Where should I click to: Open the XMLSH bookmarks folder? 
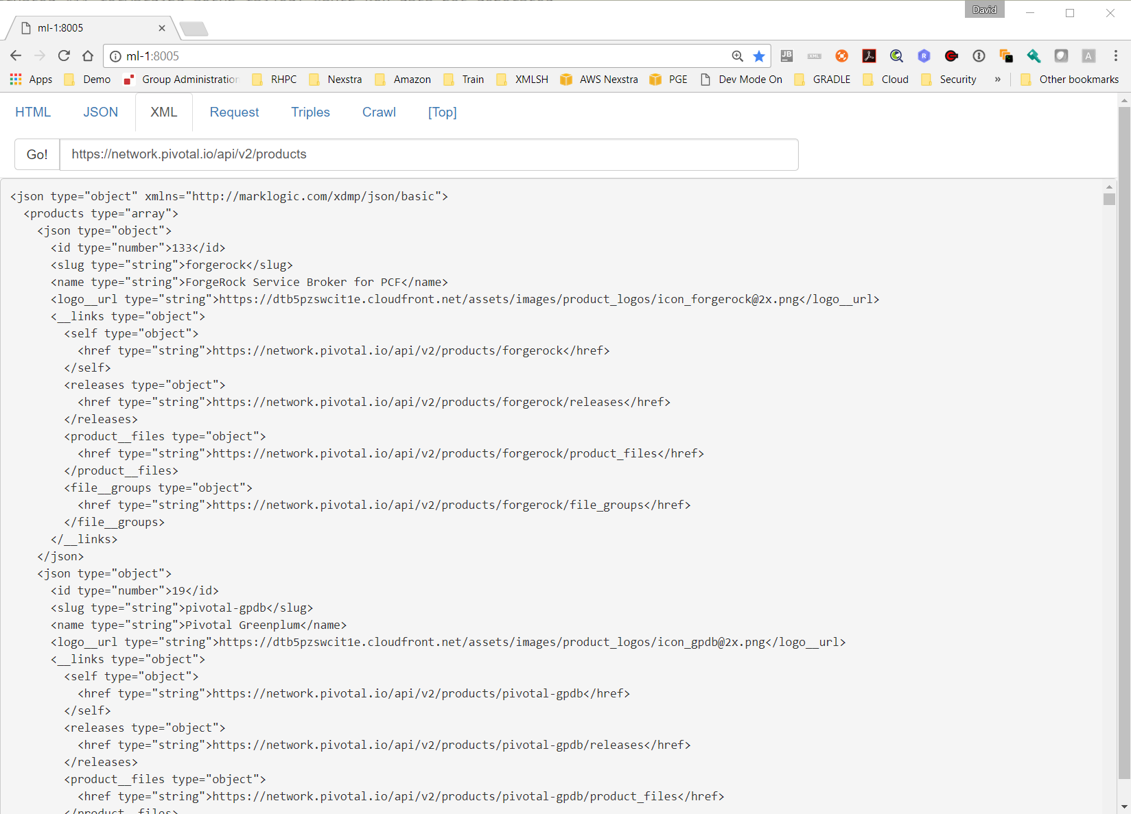pos(522,80)
